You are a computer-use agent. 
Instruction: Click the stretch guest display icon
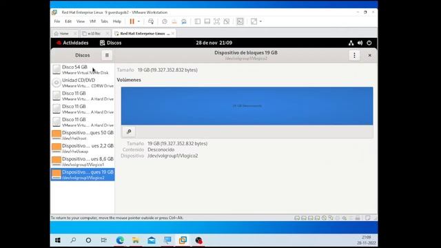[x=254, y=21]
